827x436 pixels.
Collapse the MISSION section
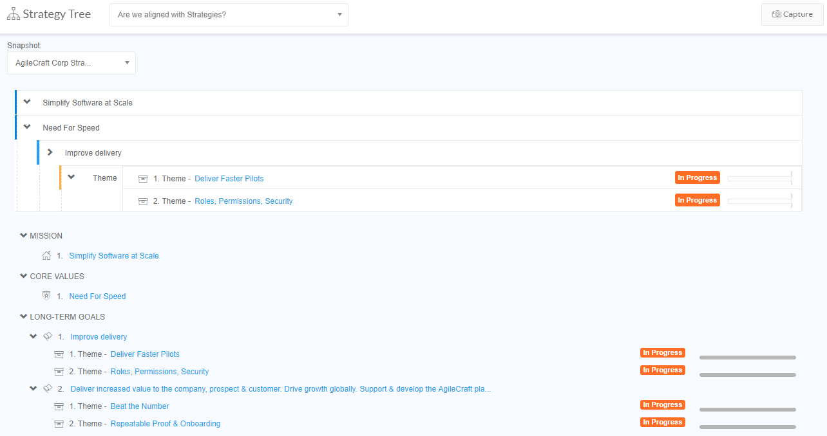click(x=24, y=236)
